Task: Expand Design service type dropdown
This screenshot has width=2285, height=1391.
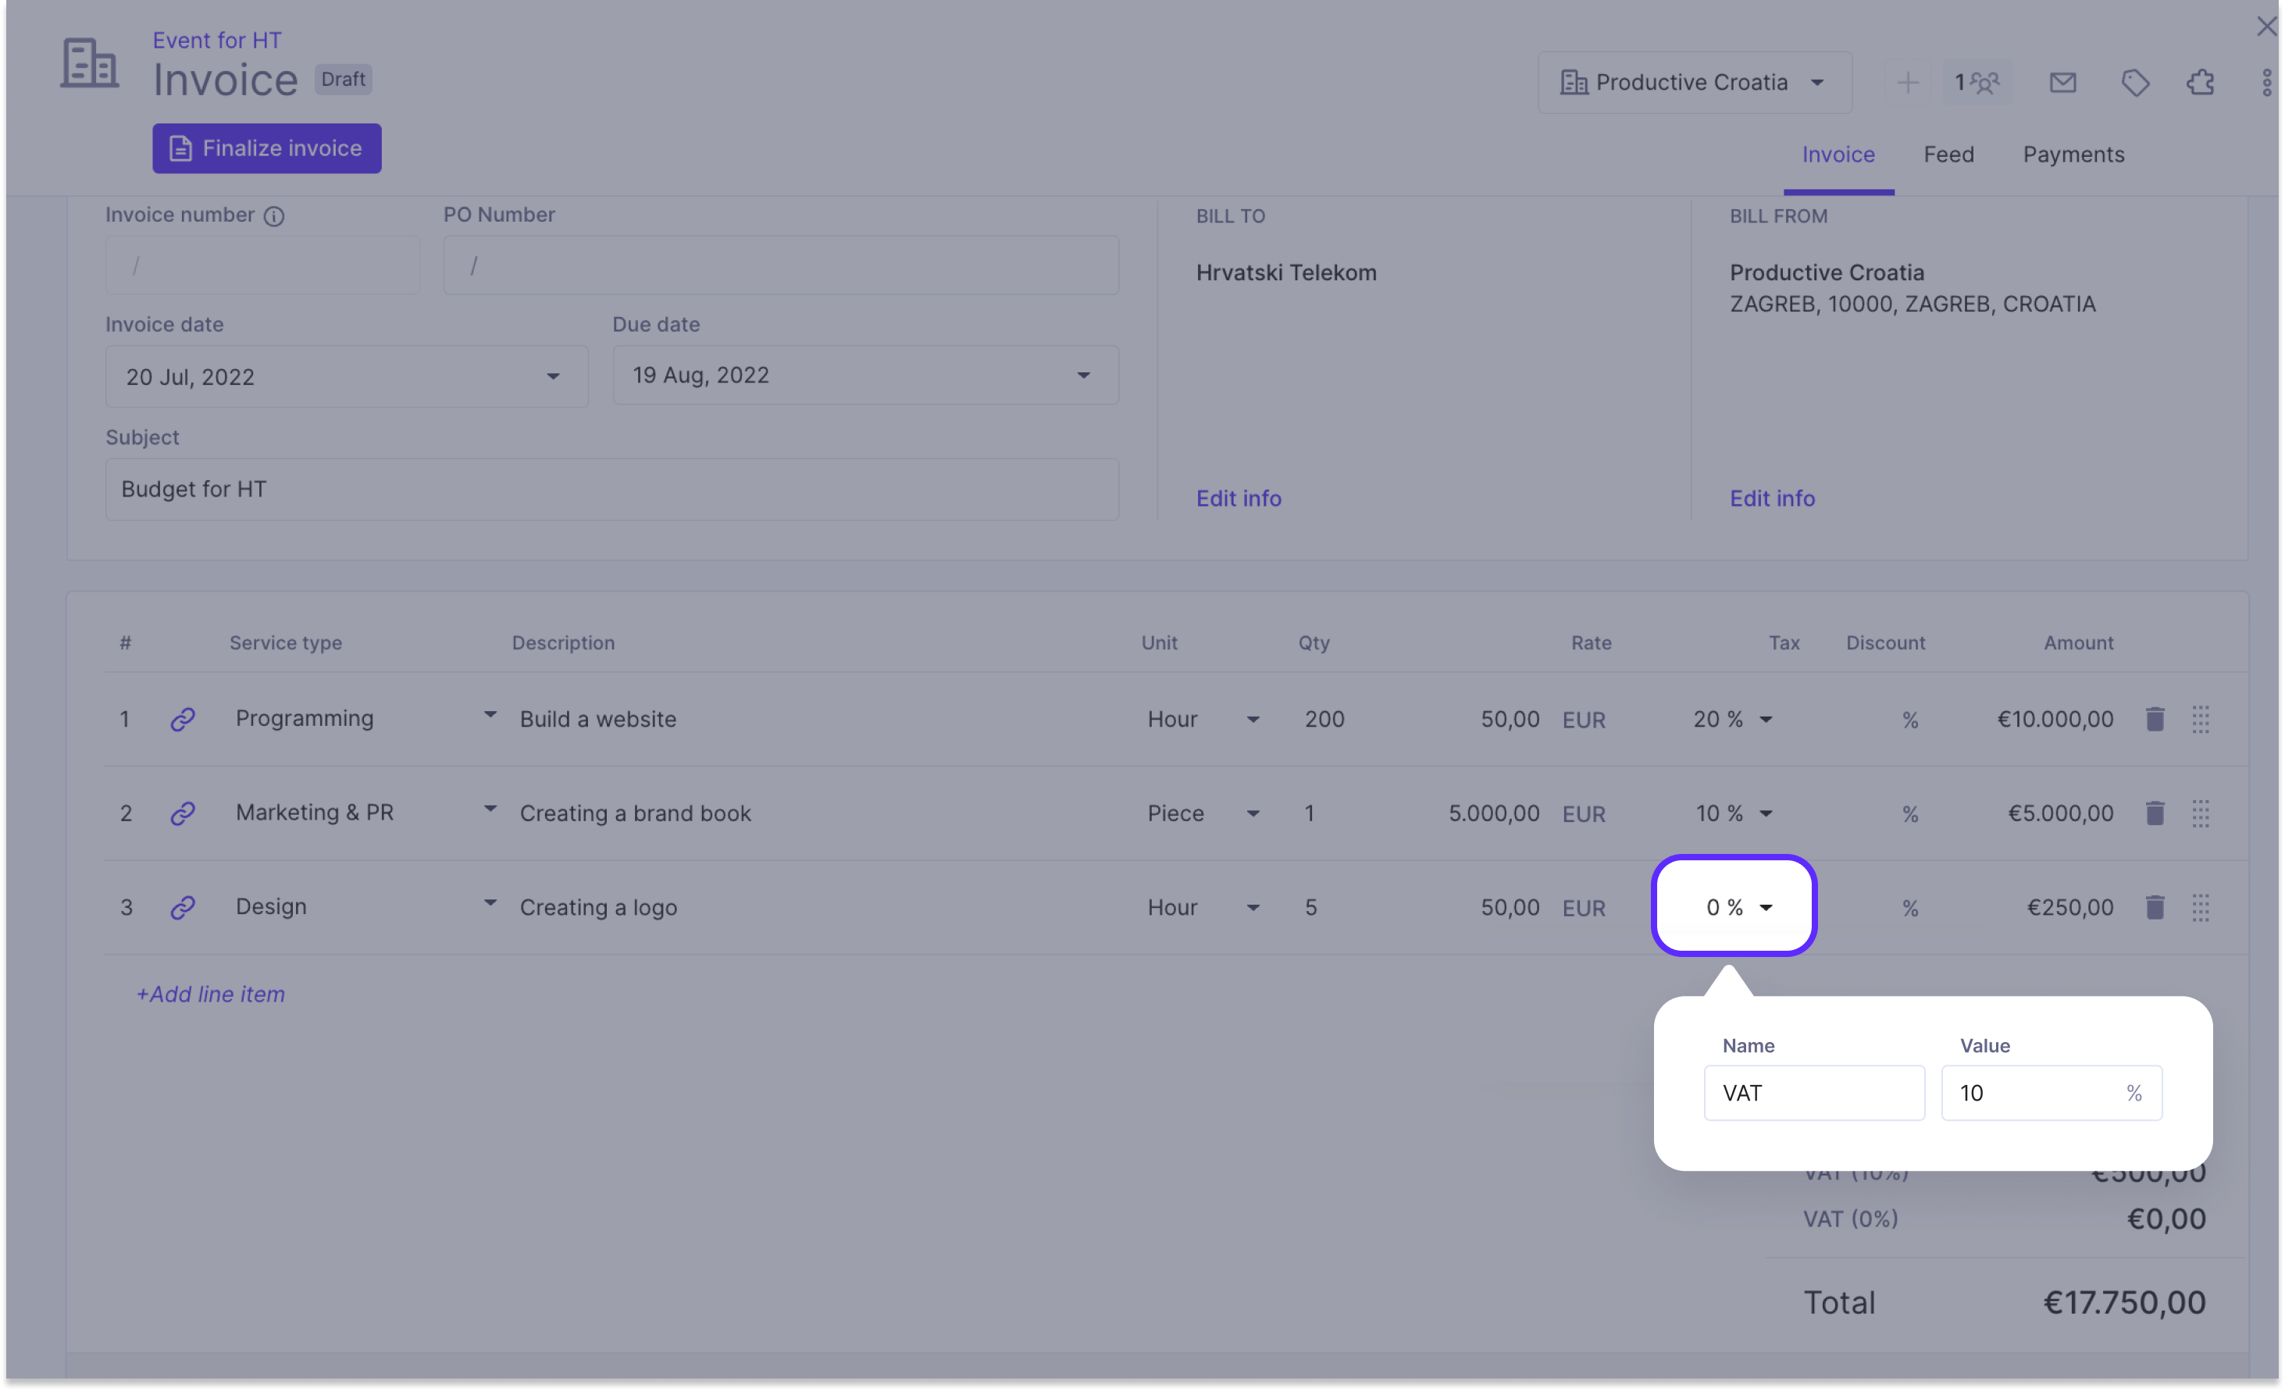Action: click(490, 904)
